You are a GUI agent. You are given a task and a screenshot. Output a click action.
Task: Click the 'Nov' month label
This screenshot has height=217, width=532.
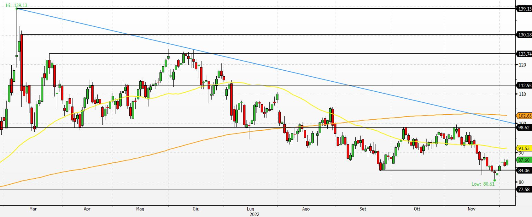471,209
